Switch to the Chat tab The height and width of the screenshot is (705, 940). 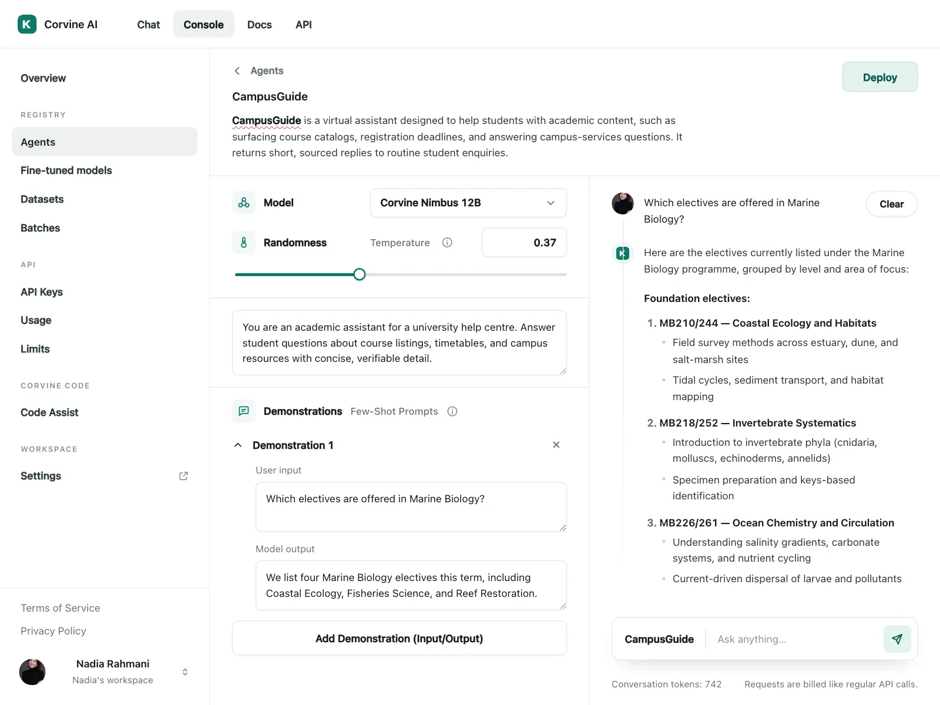pyautogui.click(x=149, y=25)
